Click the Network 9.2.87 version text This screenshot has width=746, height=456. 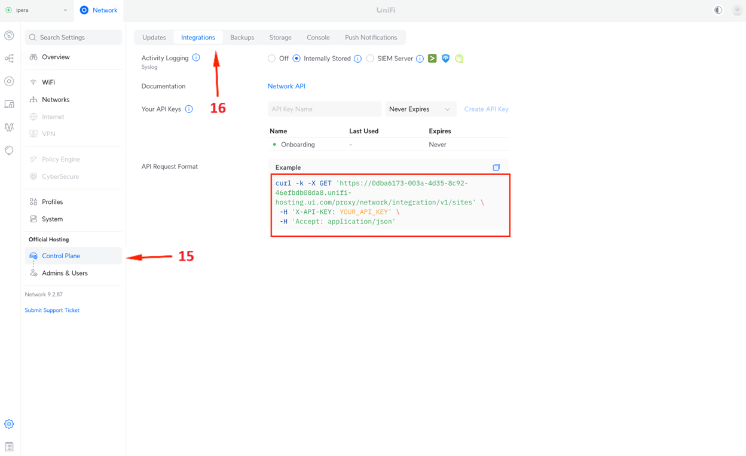(x=44, y=295)
